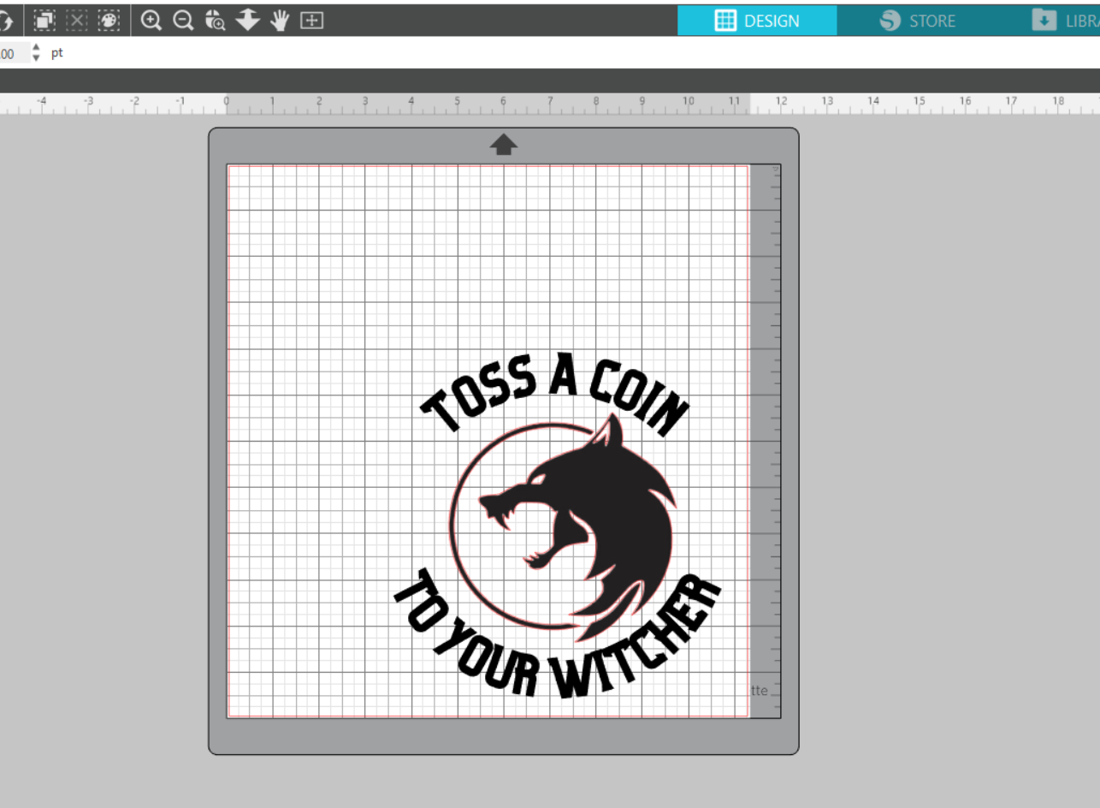This screenshot has height=808, width=1100.
Task: Zoom out with the minus magnifier
Action: coord(183,21)
